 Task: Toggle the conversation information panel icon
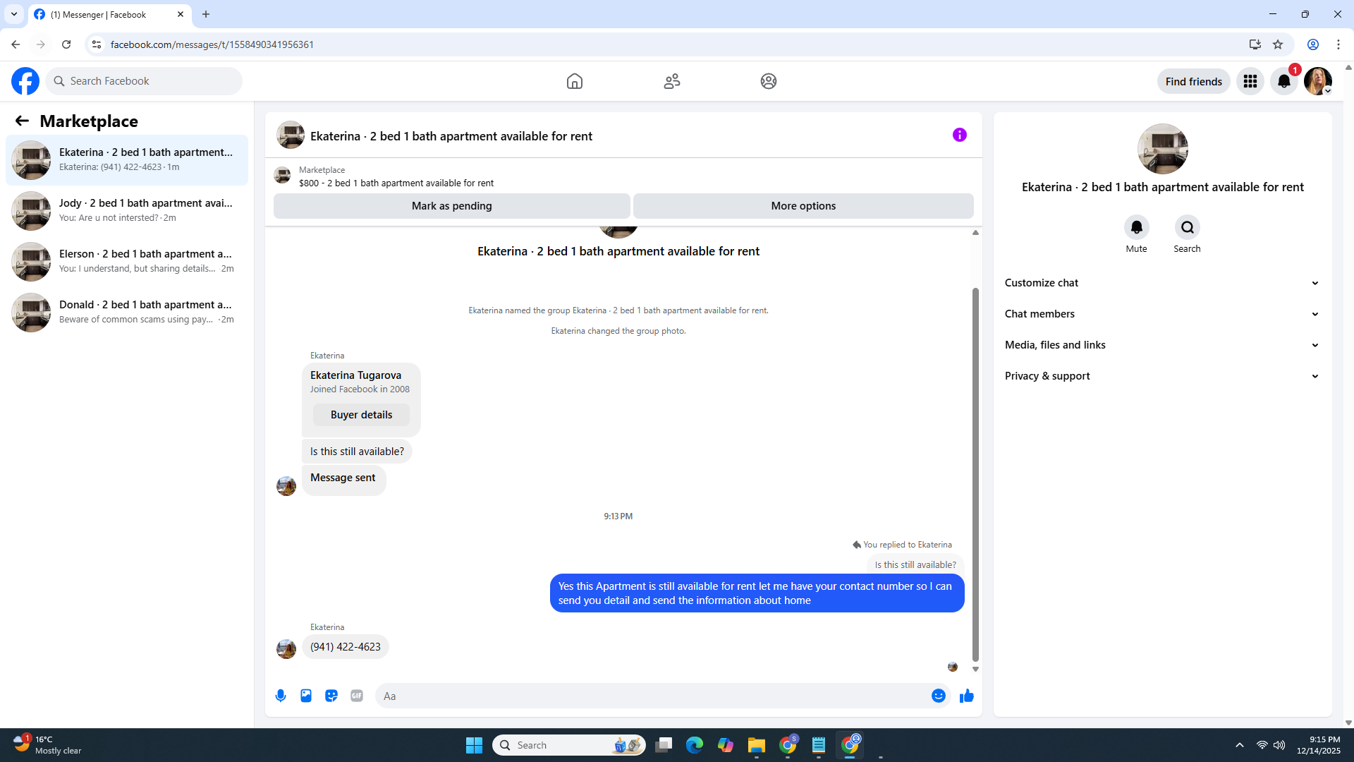pos(959,135)
